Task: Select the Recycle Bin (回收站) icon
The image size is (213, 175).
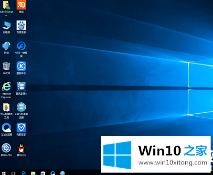Action: (6, 66)
